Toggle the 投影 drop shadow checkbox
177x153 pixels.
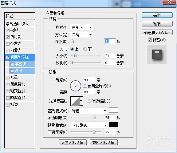pyautogui.click(x=8, y=30)
